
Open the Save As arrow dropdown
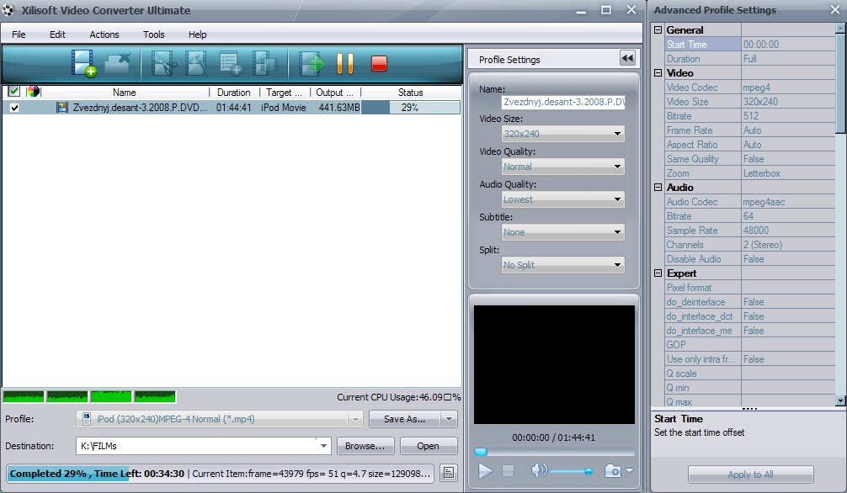449,419
